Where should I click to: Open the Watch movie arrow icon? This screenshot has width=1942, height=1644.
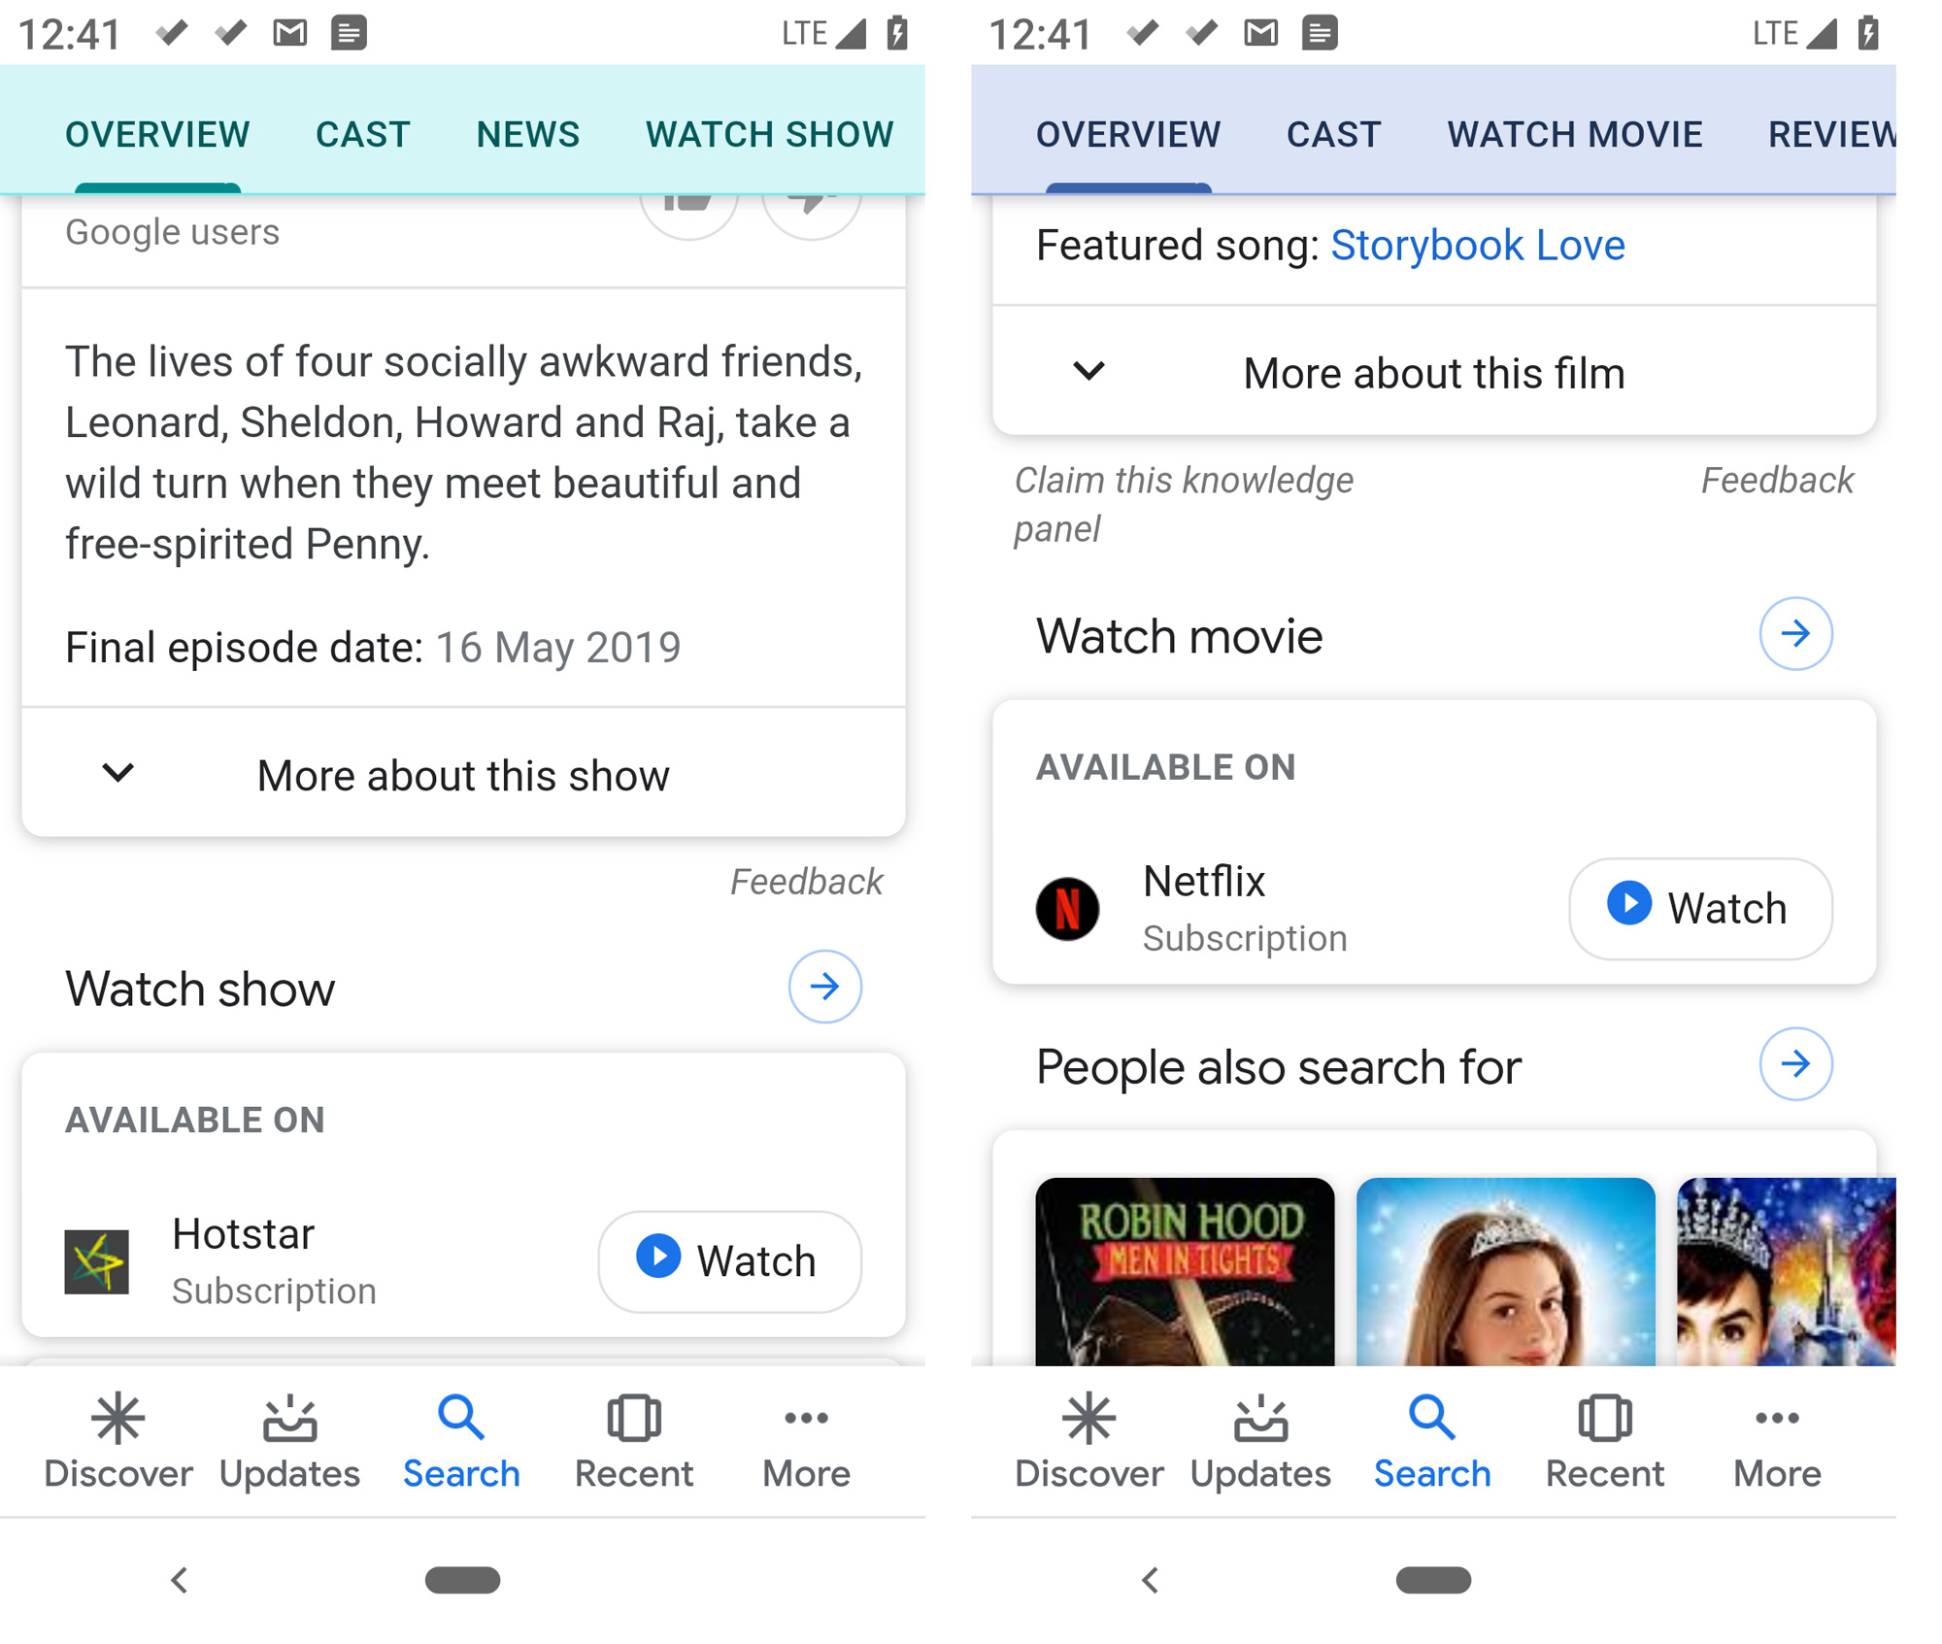1796,634
